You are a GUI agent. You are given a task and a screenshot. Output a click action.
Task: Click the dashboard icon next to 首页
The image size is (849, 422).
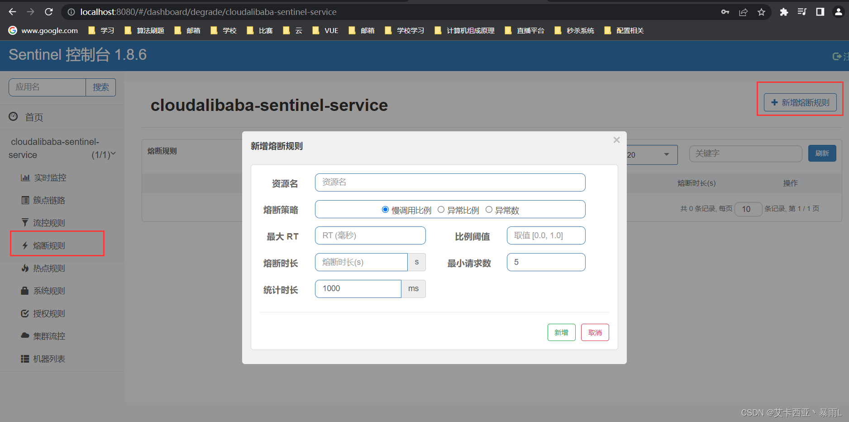point(14,116)
